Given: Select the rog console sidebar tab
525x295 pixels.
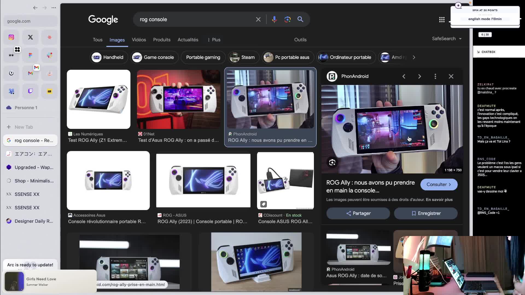Looking at the screenshot, I should [x=30, y=140].
